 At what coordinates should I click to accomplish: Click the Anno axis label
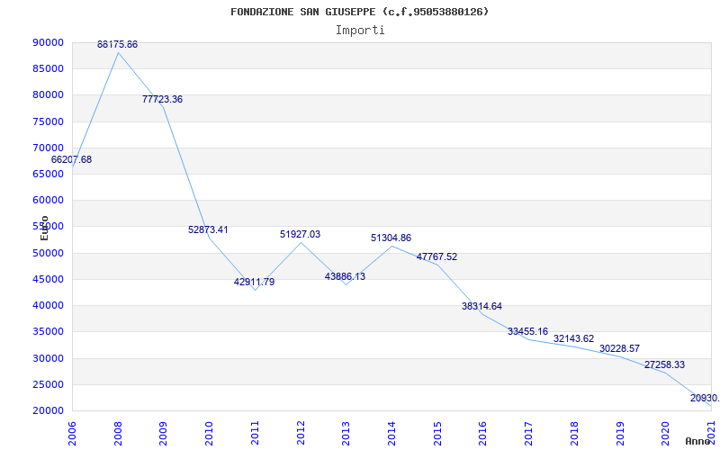(697, 441)
